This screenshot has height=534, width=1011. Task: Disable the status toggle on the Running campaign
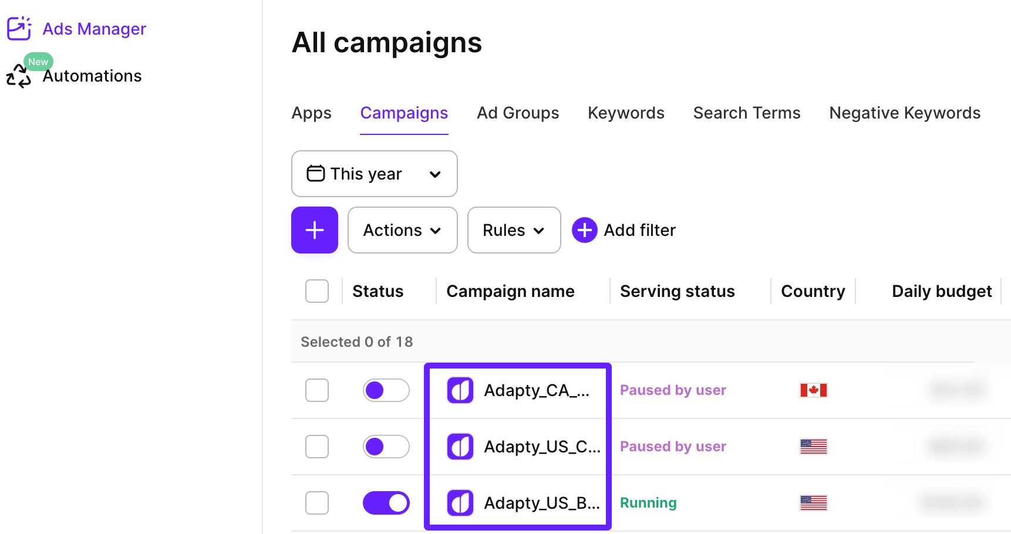point(386,502)
